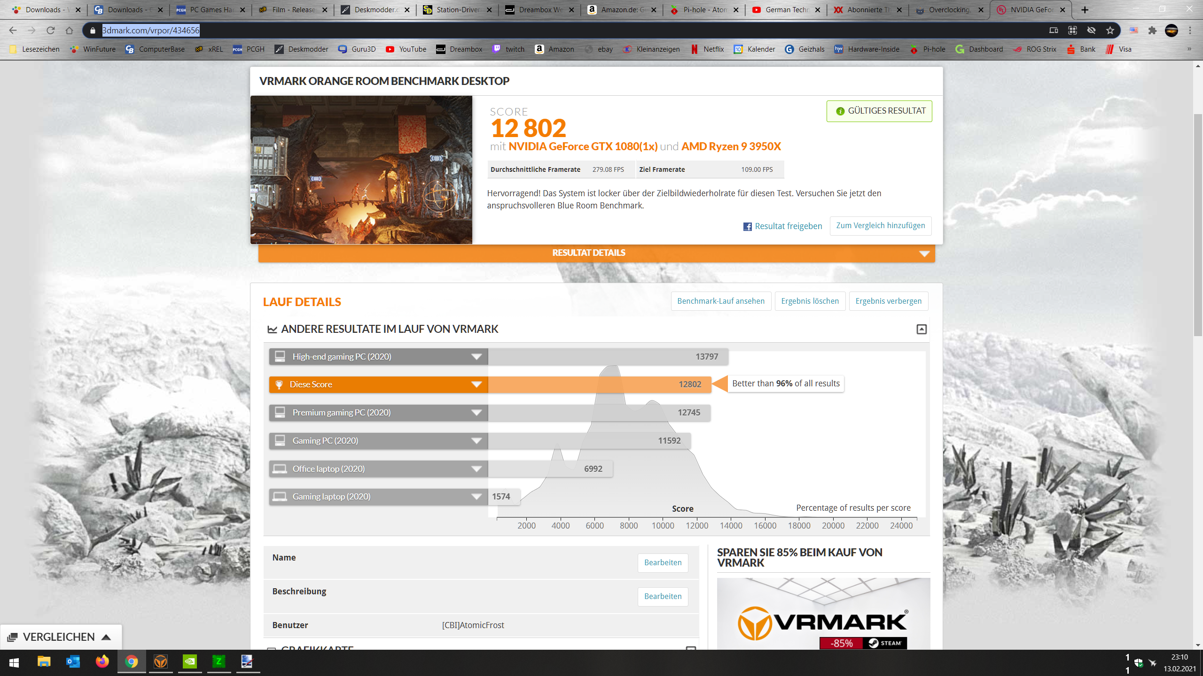Screen dimensions: 1203x676
Task: Open Outlook from the taskbar
Action: point(73,662)
